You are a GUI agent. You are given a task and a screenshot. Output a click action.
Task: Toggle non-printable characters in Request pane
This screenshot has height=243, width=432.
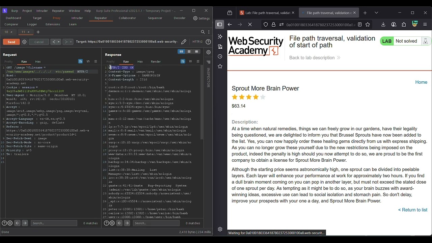88,61
